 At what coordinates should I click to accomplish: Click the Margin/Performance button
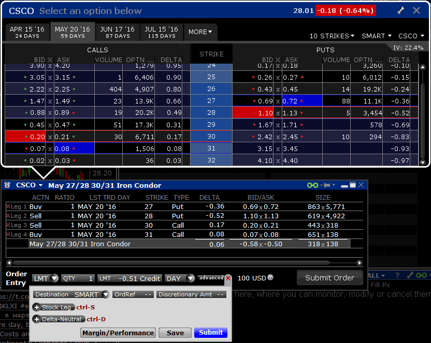[118, 333]
